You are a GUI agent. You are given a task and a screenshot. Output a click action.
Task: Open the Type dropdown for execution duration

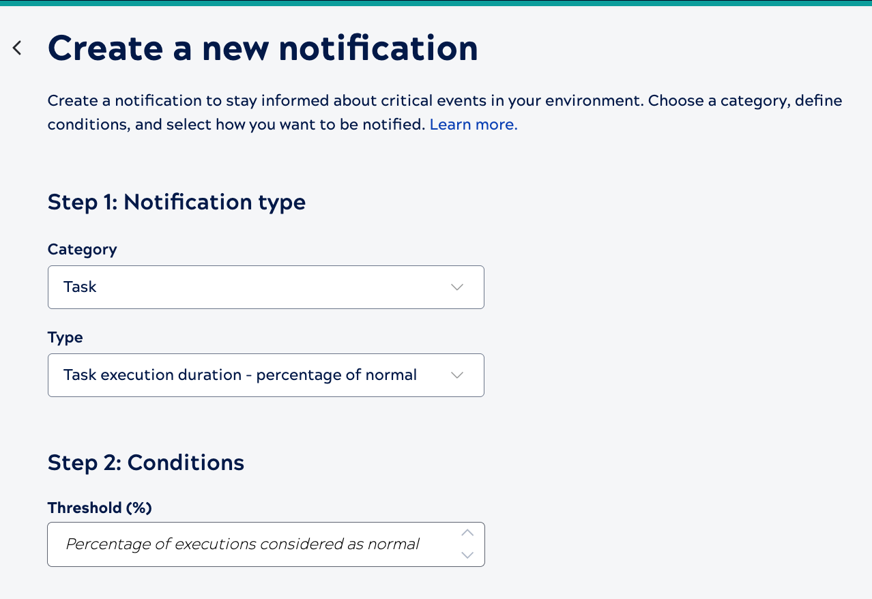(265, 375)
